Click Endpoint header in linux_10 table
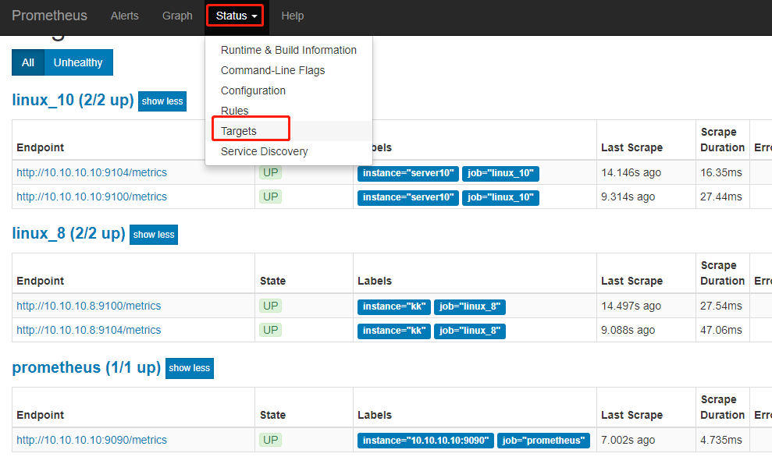 click(41, 147)
